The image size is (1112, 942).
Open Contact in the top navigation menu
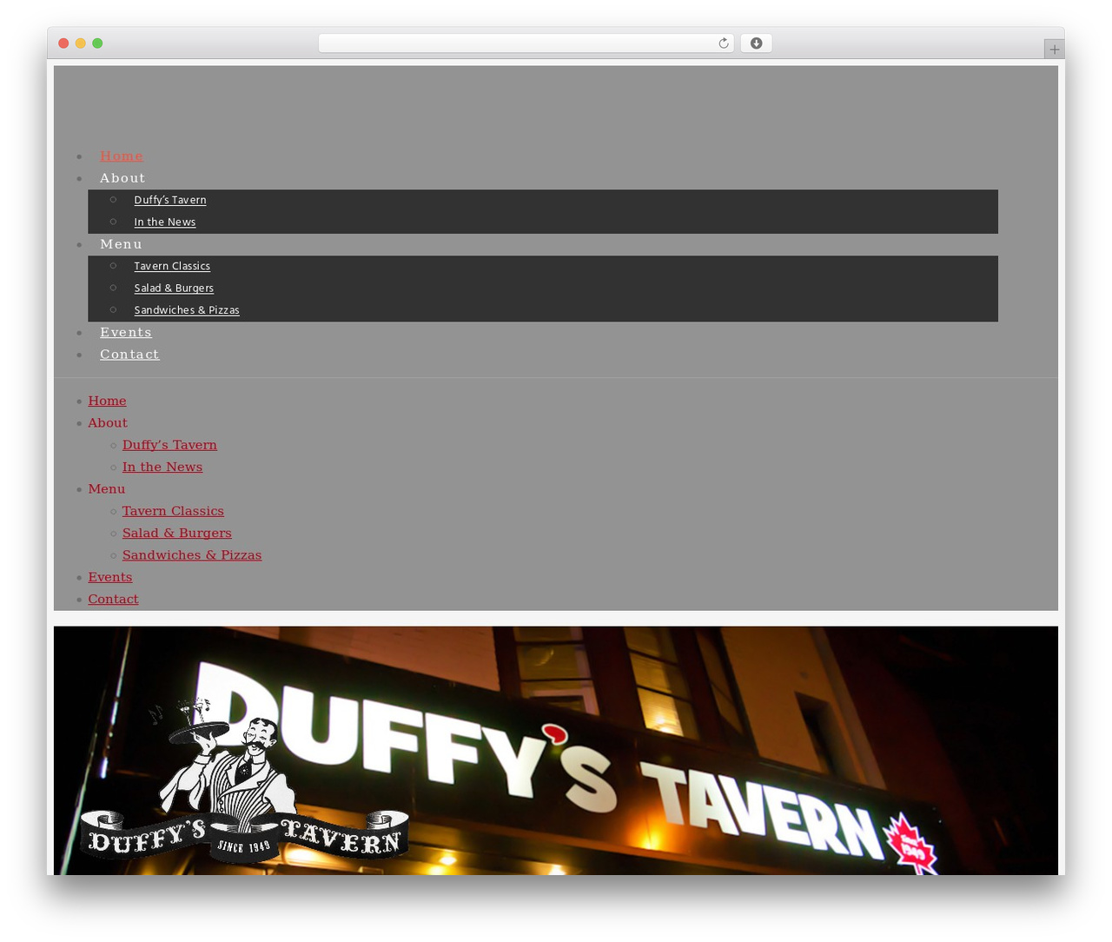click(x=129, y=355)
